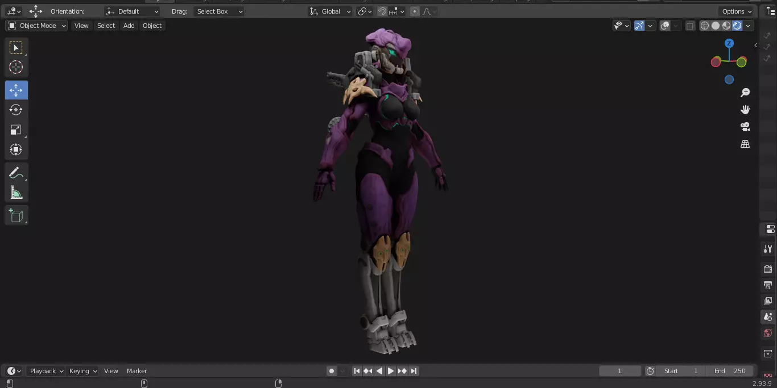Toggle proportional editing button
This screenshot has width=777, height=388.
pos(415,11)
